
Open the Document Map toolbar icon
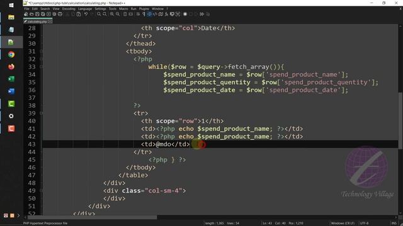pos(161,14)
